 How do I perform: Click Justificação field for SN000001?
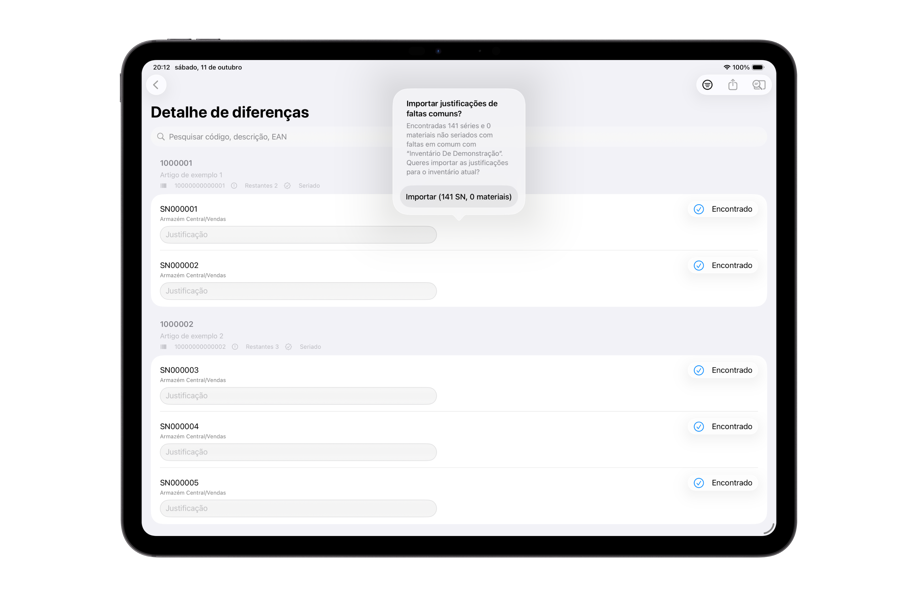pyautogui.click(x=298, y=234)
